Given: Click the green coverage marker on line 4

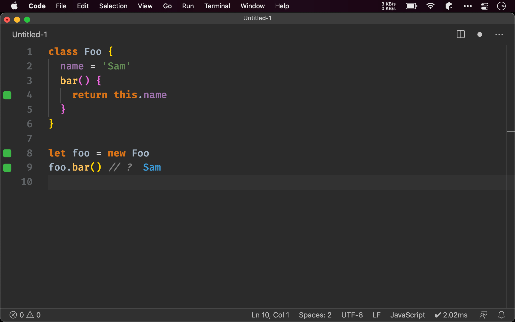Looking at the screenshot, I should coord(7,95).
